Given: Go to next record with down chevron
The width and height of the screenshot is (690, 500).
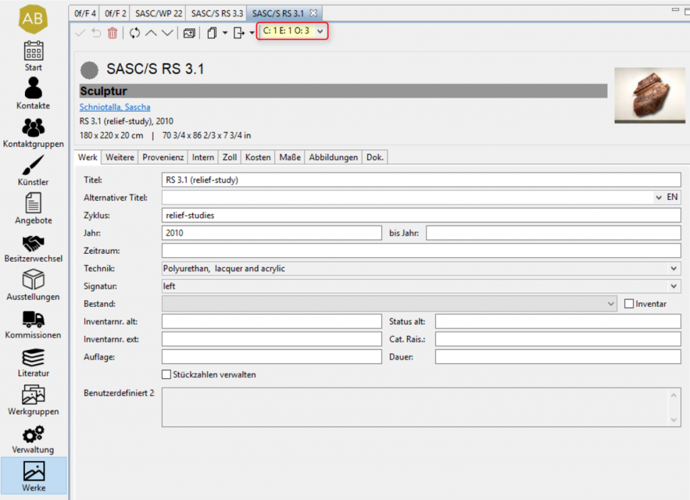Looking at the screenshot, I should click(x=167, y=32).
